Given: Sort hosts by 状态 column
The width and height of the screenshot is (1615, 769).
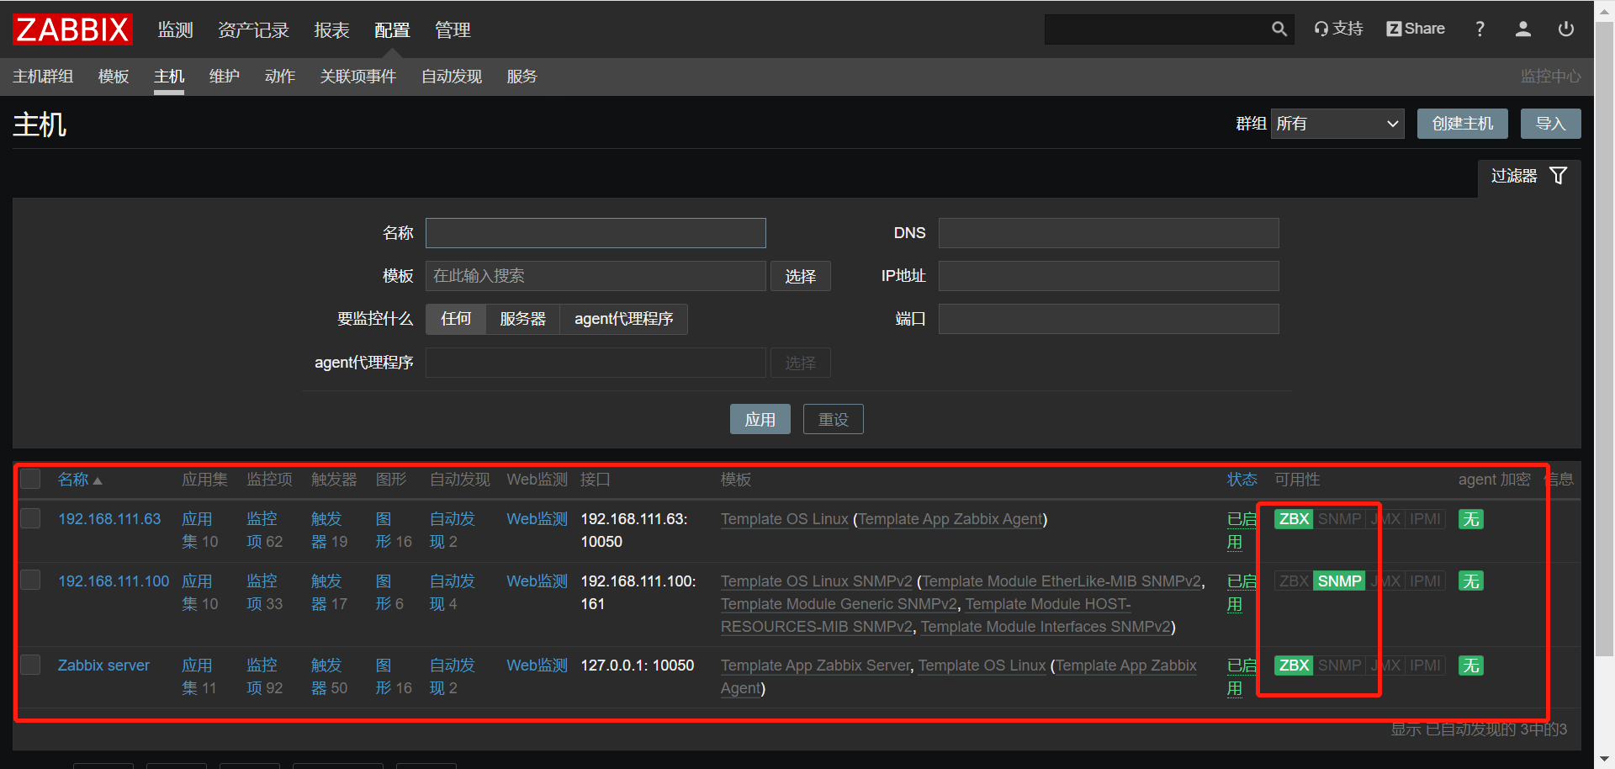Looking at the screenshot, I should (x=1242, y=480).
